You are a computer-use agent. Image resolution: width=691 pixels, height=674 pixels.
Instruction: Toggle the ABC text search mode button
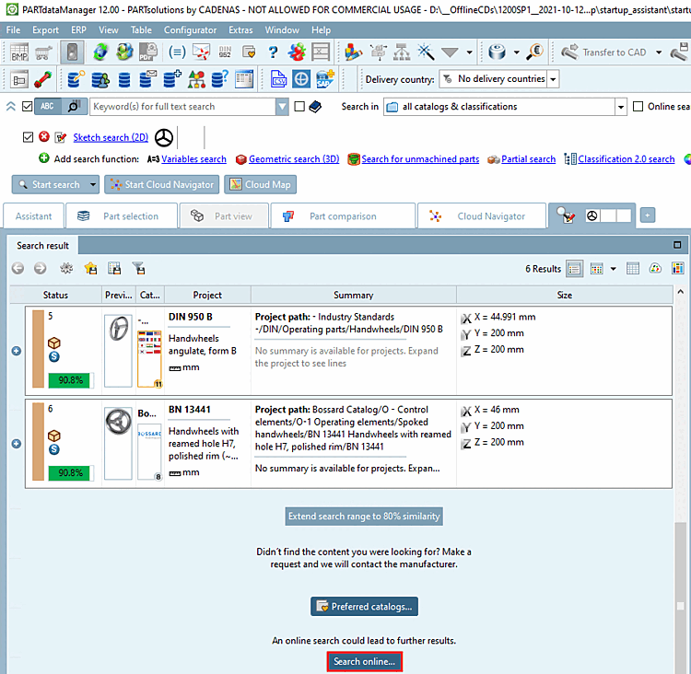coord(48,106)
